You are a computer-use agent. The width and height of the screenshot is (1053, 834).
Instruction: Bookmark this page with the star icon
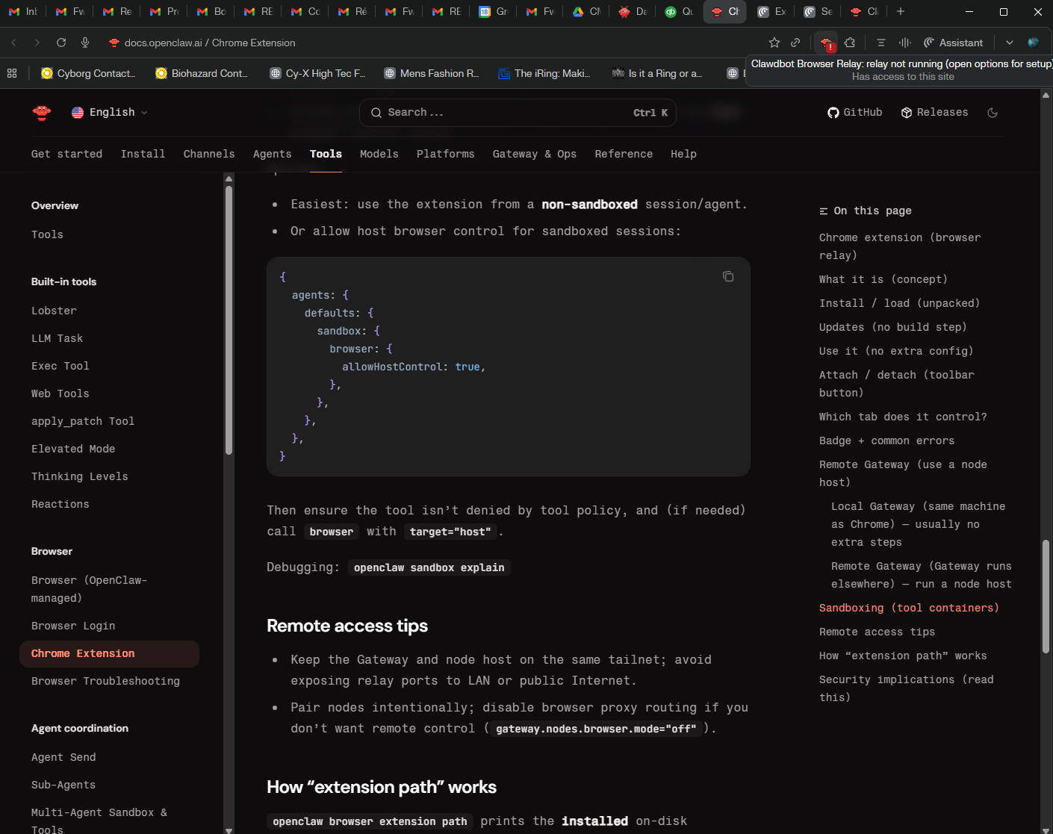click(x=774, y=43)
